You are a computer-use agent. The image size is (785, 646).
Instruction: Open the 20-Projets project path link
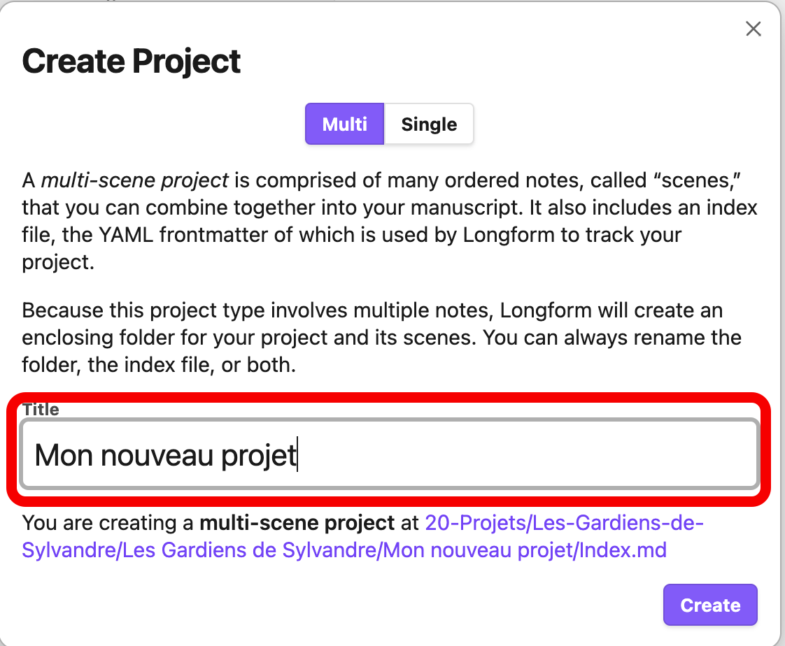point(563,523)
